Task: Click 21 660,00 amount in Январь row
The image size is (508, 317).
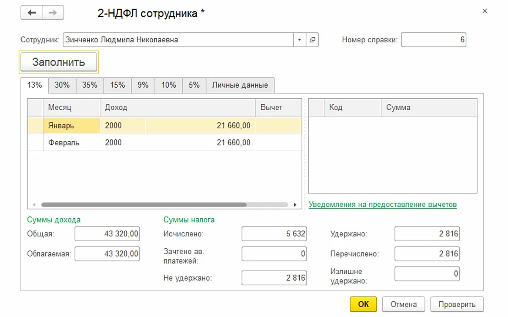Action: [201, 125]
